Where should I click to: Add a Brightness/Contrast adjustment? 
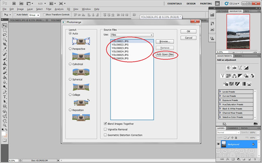[x=228, y=68]
